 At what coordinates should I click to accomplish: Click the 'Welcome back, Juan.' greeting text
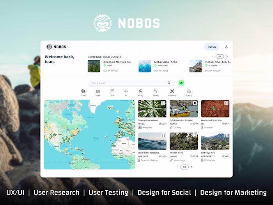pos(59,59)
